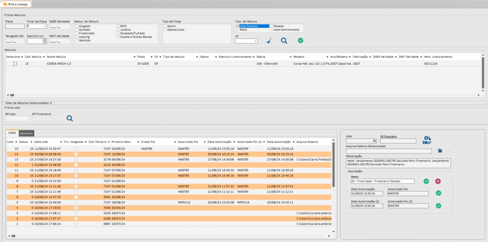Image resolution: width=488 pixels, height=242 pixels.
Task: Select lote row 14 in the grid
Action: [169, 154]
